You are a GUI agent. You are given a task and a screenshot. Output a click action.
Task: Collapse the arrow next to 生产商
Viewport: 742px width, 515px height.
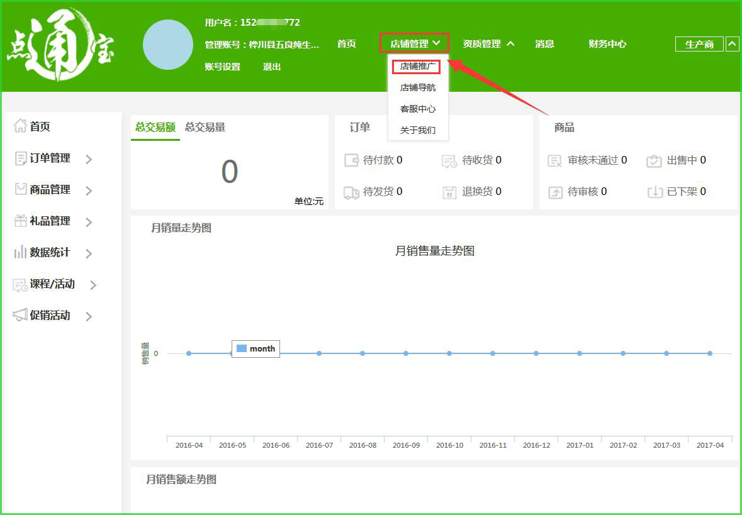732,43
